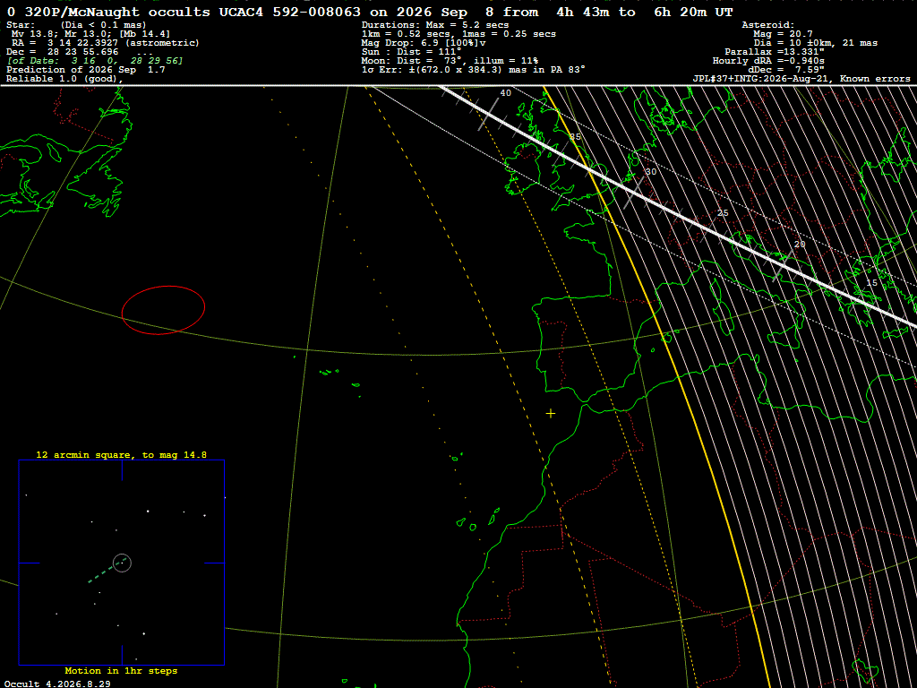
Task: Click the 40 minute marker on the path
Action: click(x=505, y=92)
